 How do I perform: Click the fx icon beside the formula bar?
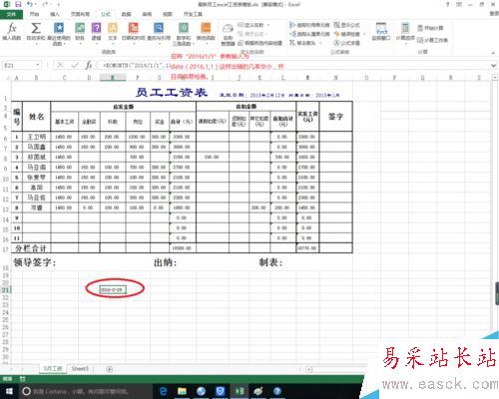pyautogui.click(x=89, y=65)
